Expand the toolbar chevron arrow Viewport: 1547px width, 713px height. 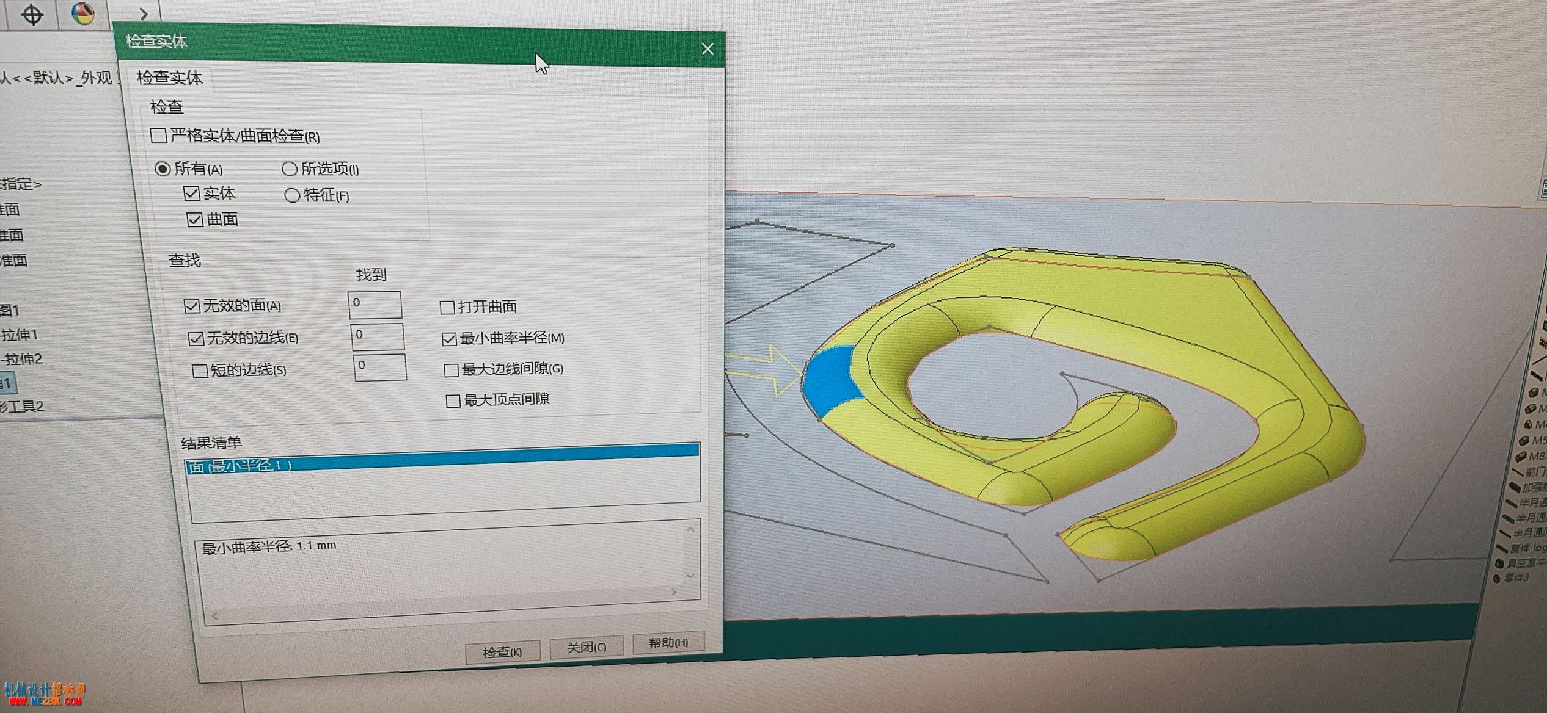(x=144, y=14)
